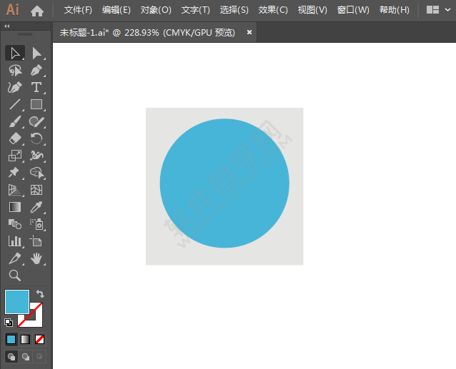456x369 pixels.
Task: Apply solid color mode button
Action: pos(11,340)
